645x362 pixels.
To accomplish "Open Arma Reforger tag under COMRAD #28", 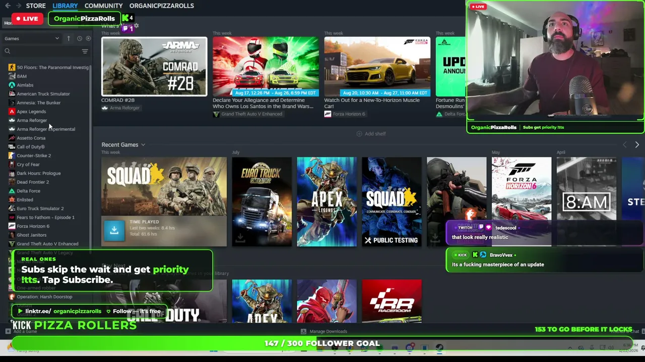I will tap(121, 108).
